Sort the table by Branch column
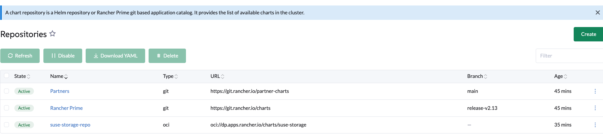 click(477, 76)
